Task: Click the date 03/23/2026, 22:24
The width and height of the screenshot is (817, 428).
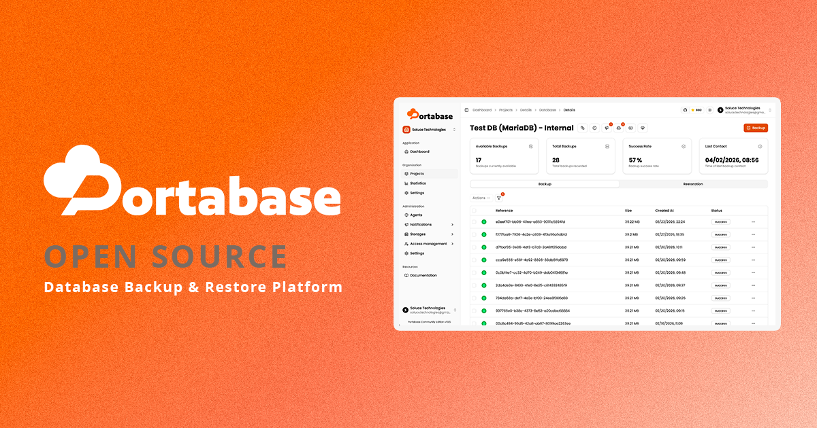Action: coord(670,221)
